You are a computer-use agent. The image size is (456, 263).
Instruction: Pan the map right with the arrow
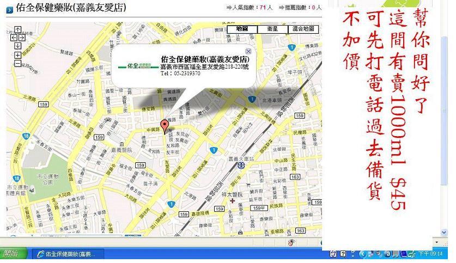(23, 38)
